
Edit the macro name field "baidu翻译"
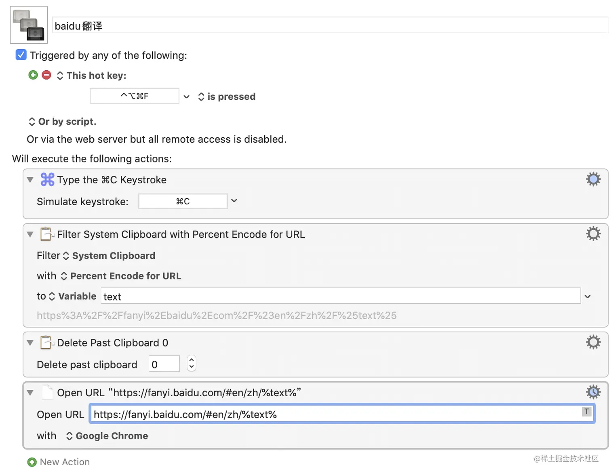coord(330,25)
